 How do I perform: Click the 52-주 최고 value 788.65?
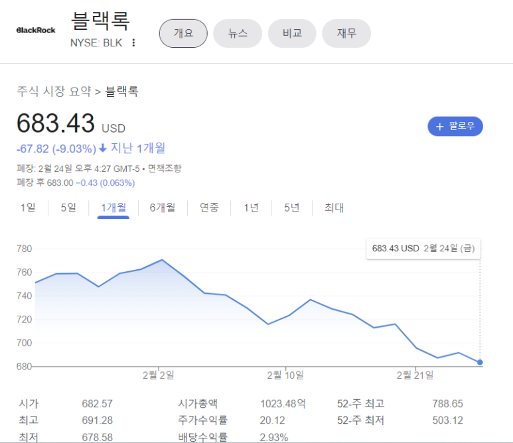(447, 404)
